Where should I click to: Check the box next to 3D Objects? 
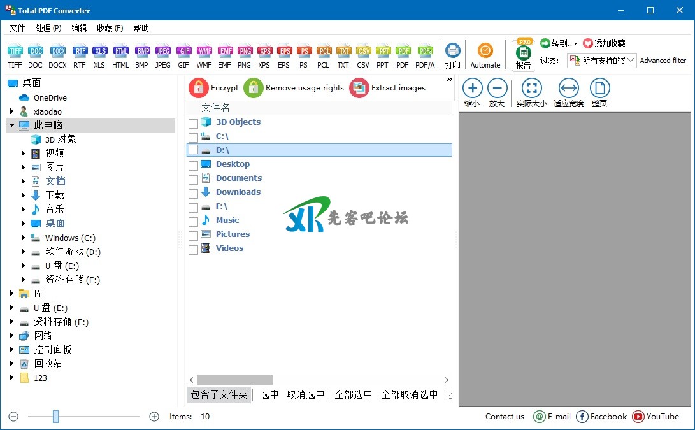coord(193,123)
